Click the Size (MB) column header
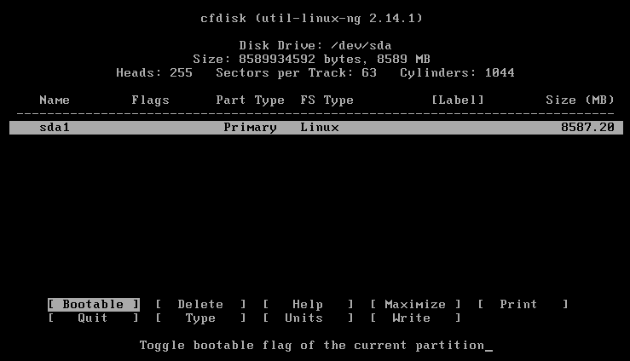630x361 pixels. (x=580, y=100)
